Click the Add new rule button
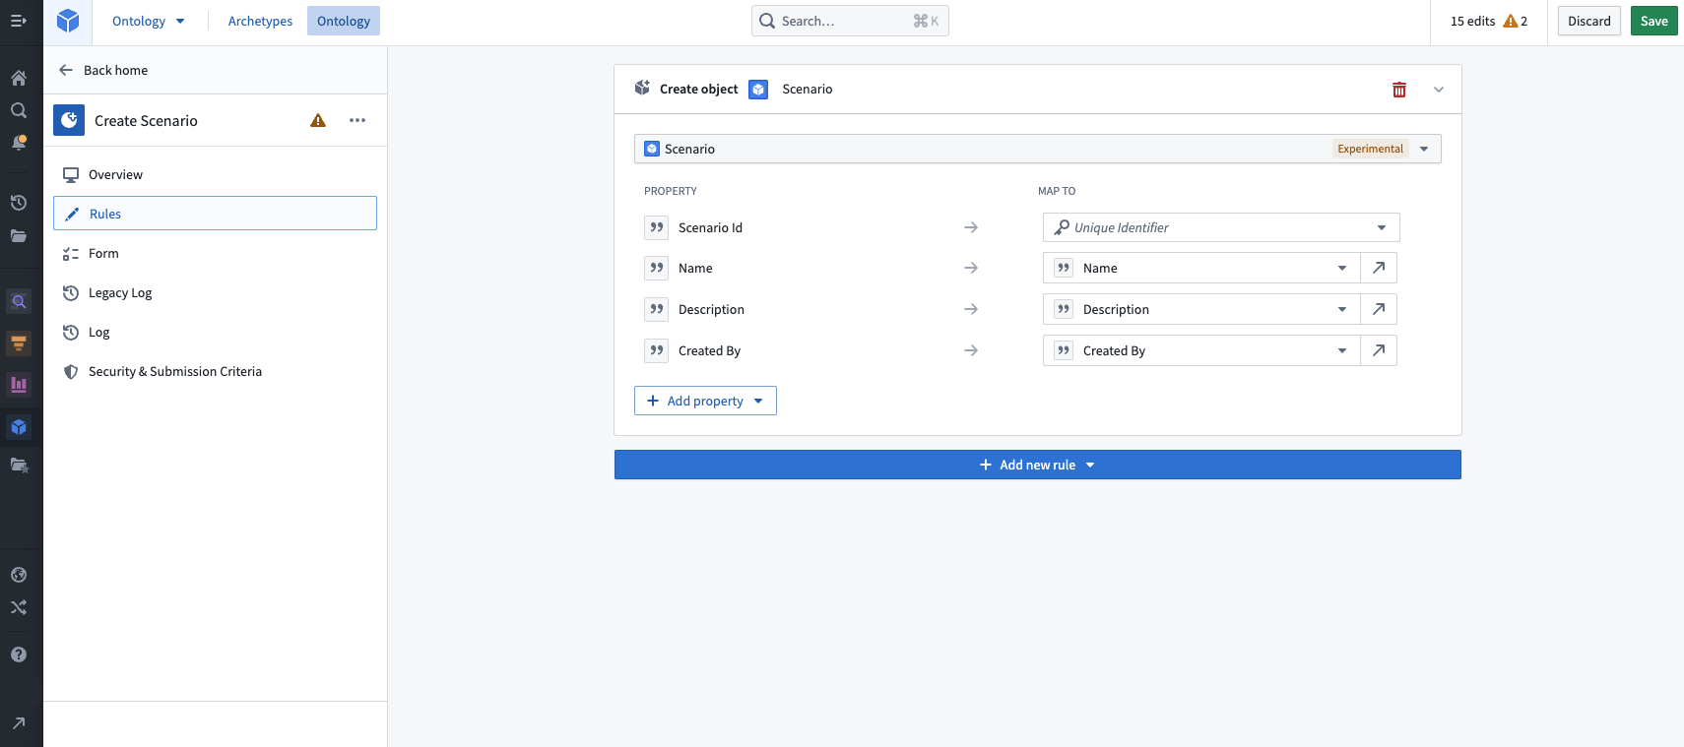The image size is (1684, 747). pos(1038,465)
